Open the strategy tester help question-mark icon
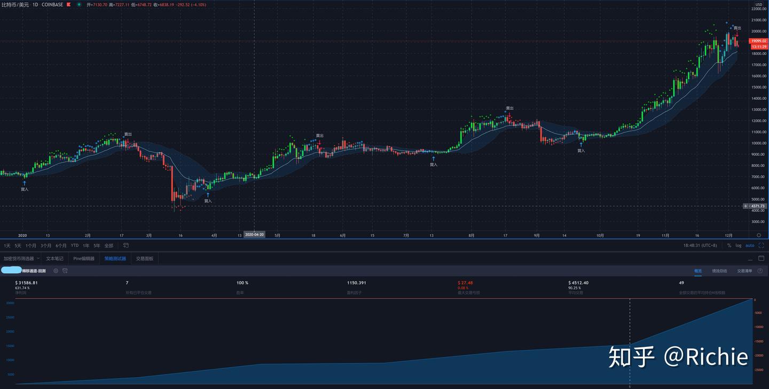Screen dimensions: 769x389 (x=760, y=271)
